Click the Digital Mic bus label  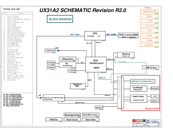pos(80,103)
